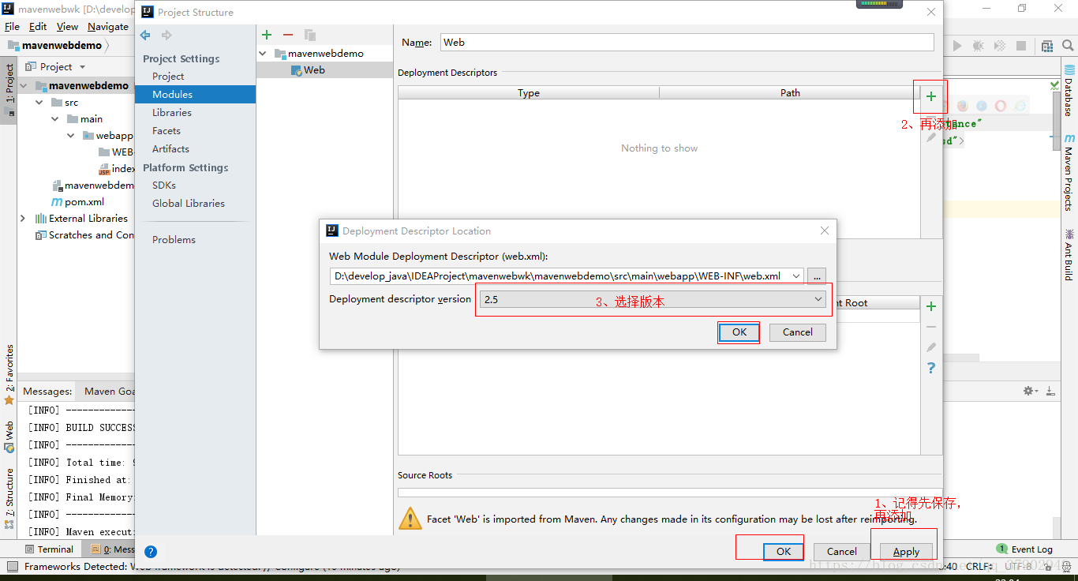Click the red minus above the module tree

coord(288,35)
